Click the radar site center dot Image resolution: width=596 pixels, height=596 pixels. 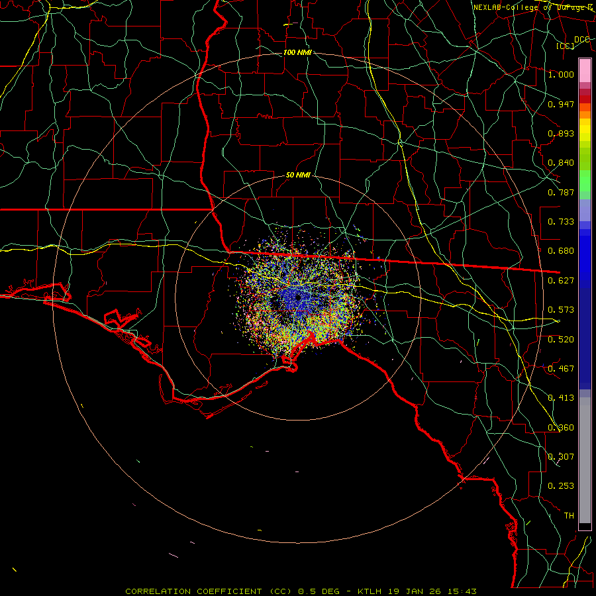point(298,297)
